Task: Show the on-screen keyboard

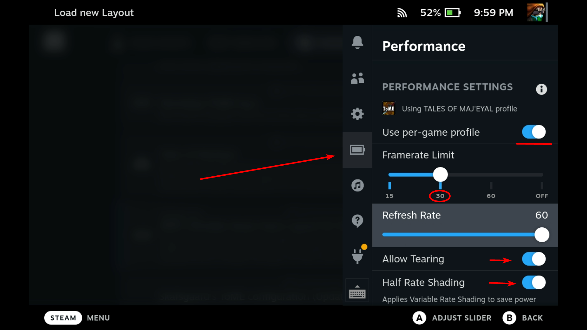Action: (357, 292)
